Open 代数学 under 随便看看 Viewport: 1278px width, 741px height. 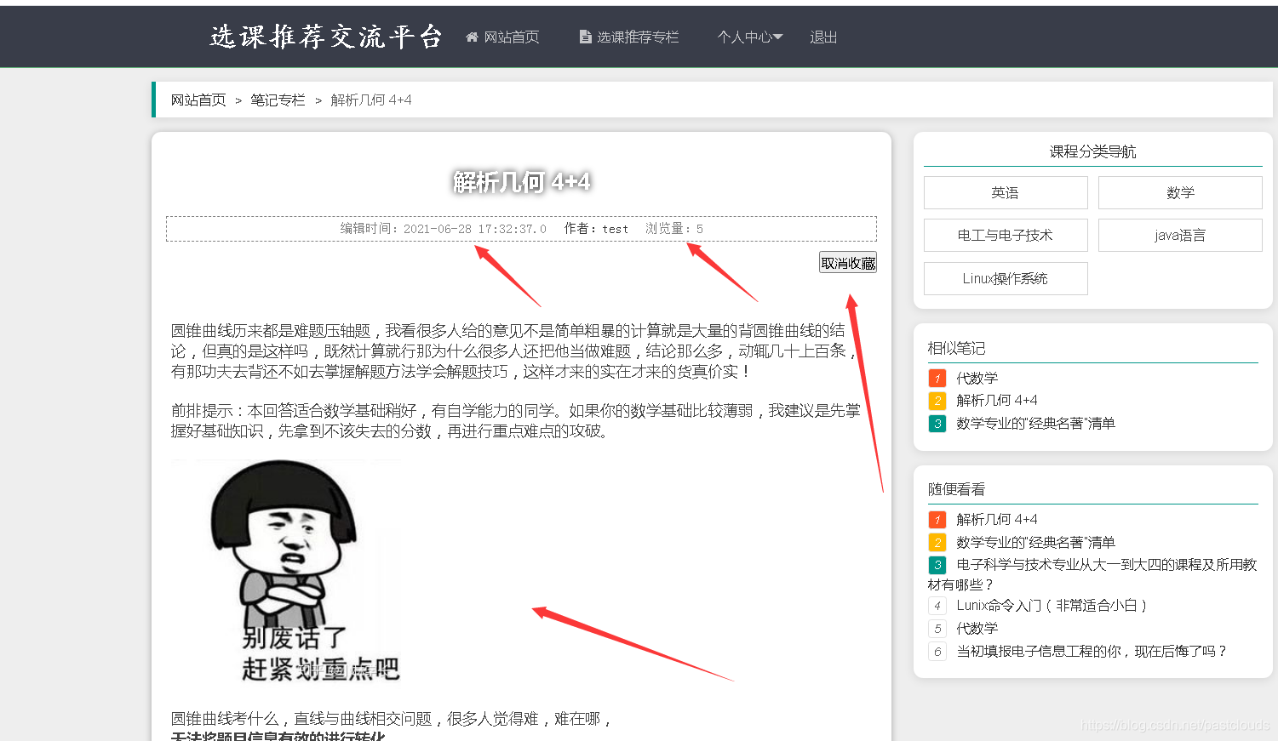click(977, 628)
